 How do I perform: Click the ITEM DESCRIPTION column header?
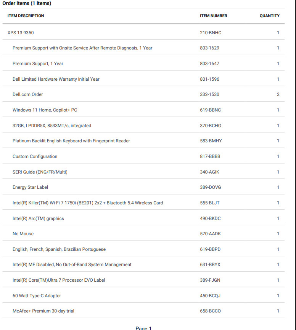point(26,16)
